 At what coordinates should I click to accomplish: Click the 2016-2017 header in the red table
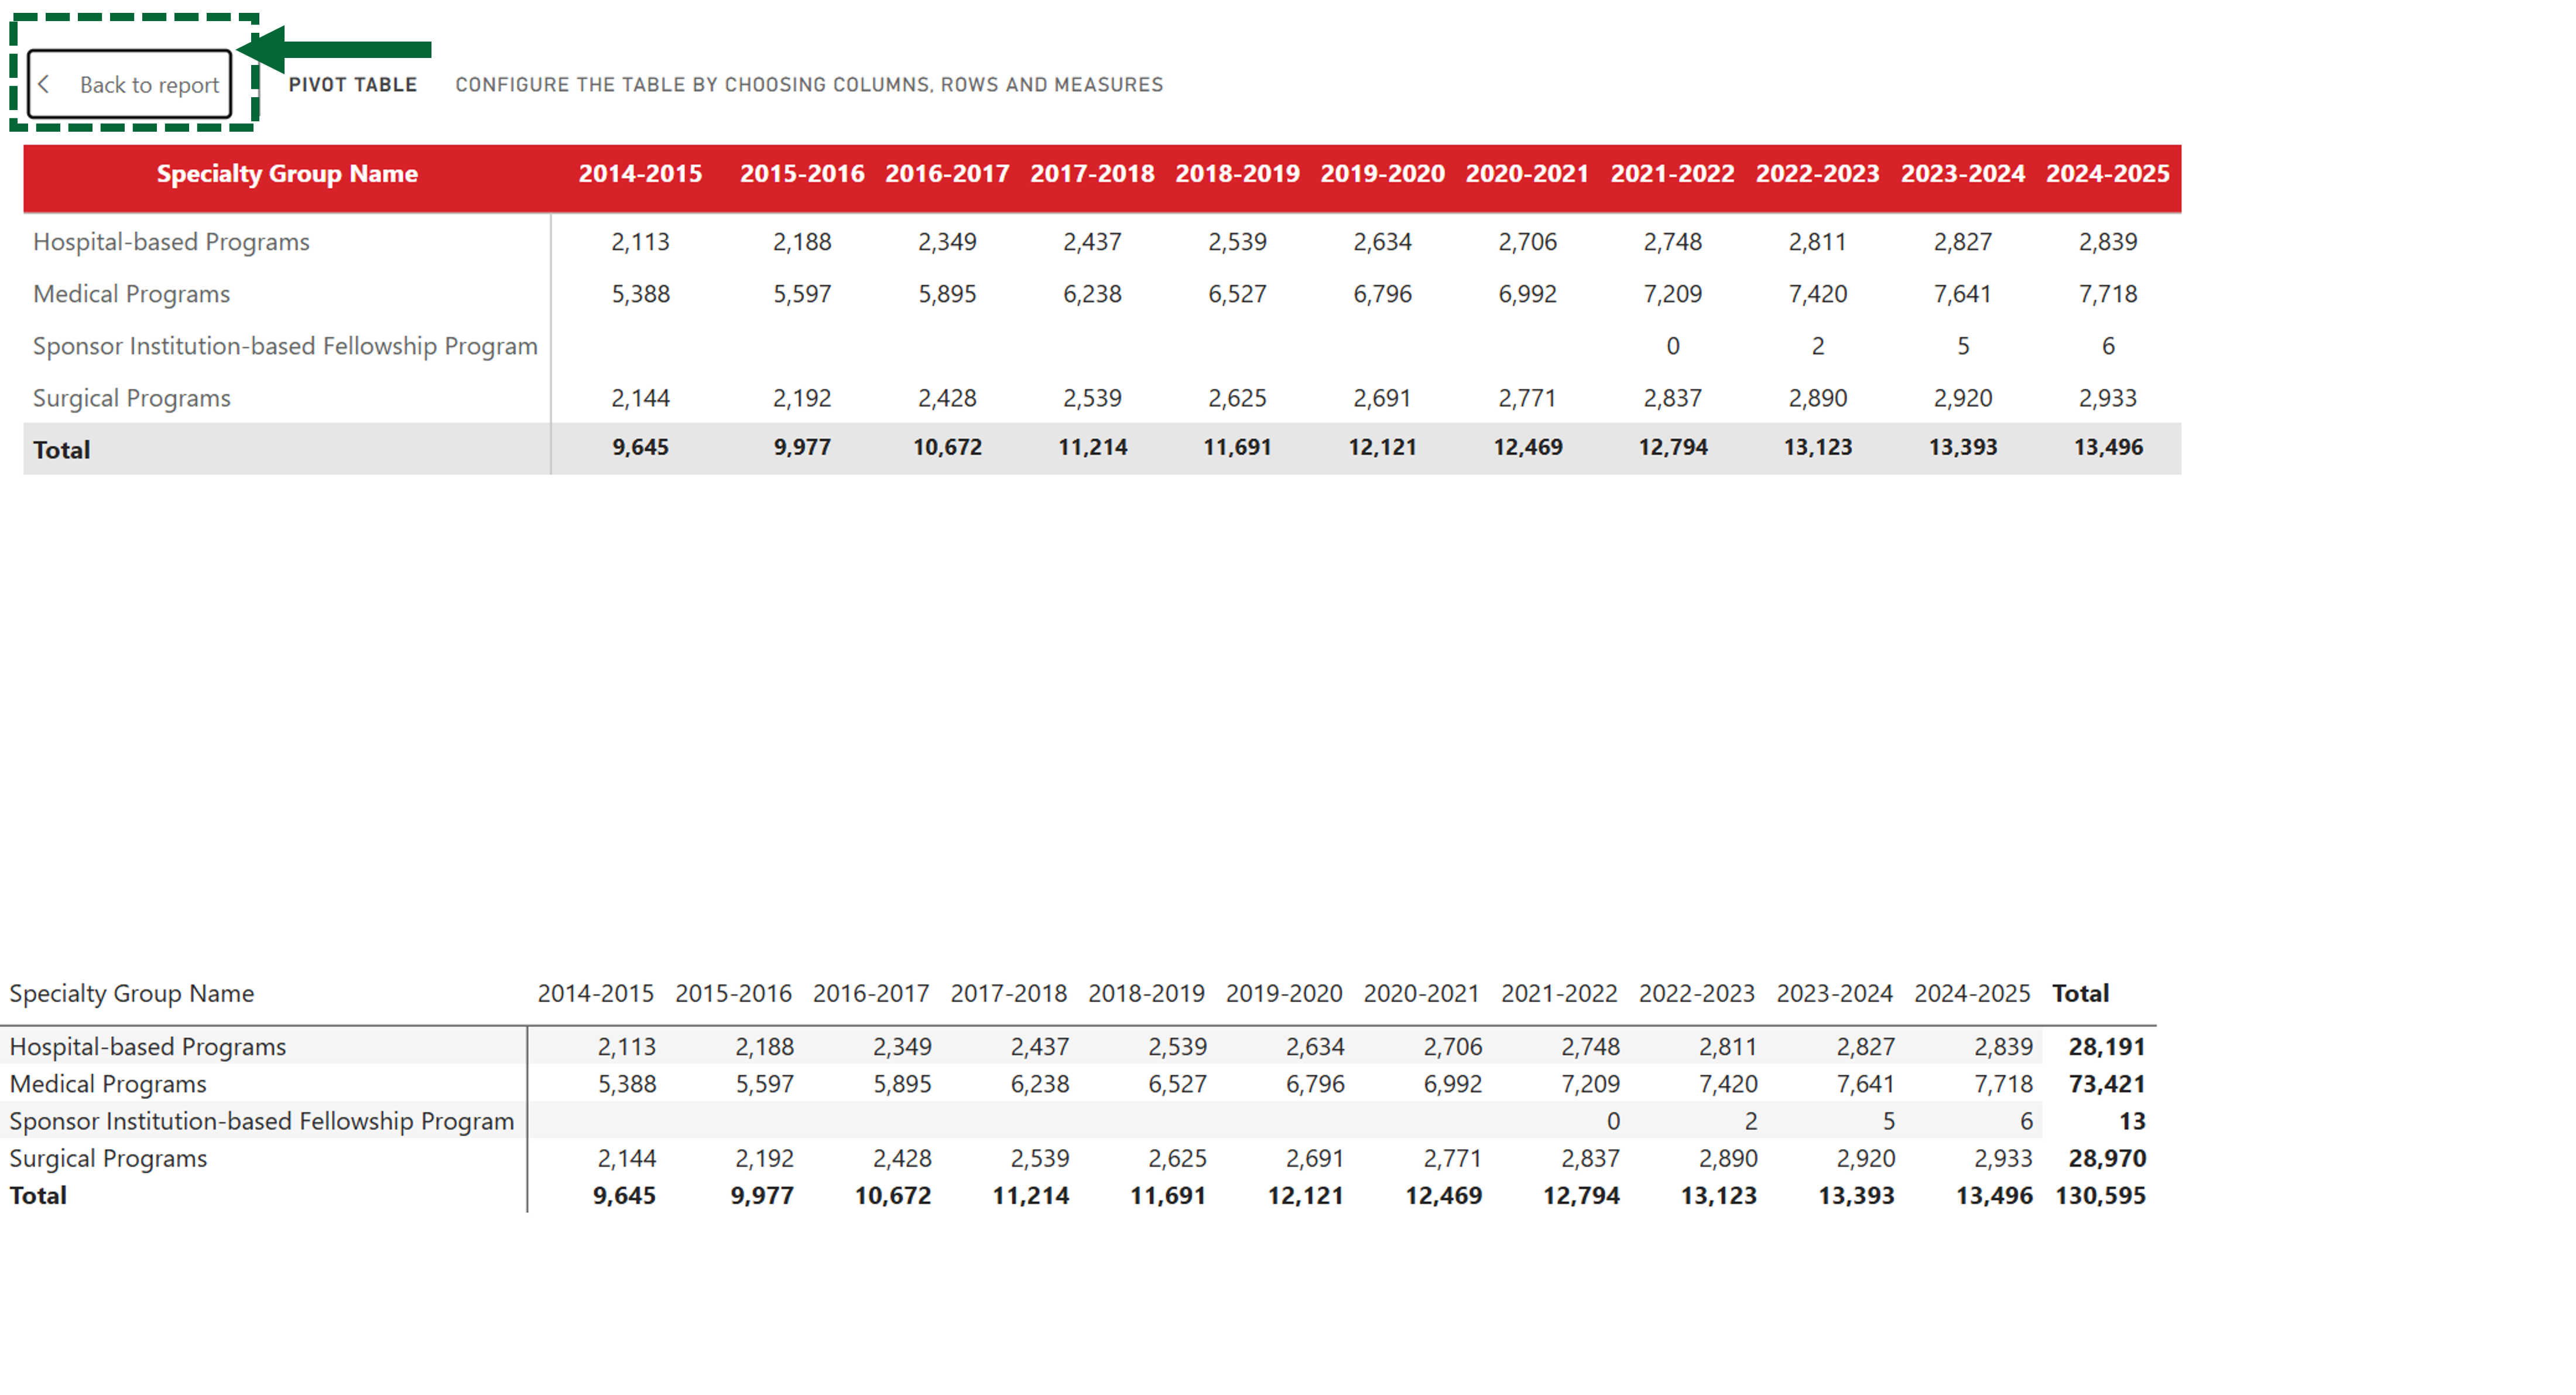pyautogui.click(x=947, y=173)
